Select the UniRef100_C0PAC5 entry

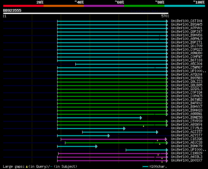point(187,96)
